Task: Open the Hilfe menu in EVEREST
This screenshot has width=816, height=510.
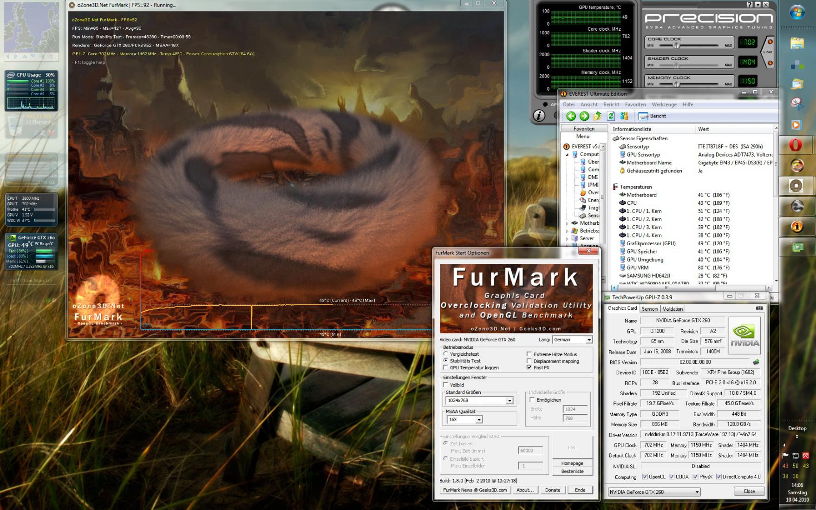Action: (x=688, y=105)
